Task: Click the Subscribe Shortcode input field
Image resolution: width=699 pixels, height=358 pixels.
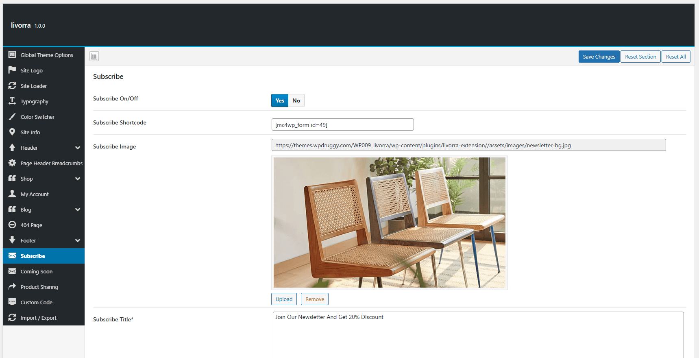Action: point(342,124)
